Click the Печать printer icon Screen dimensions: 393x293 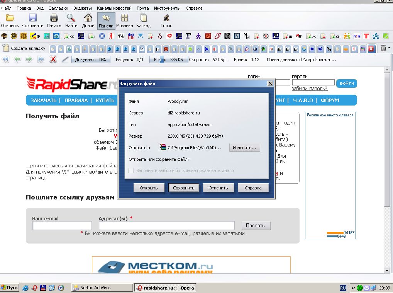54,18
